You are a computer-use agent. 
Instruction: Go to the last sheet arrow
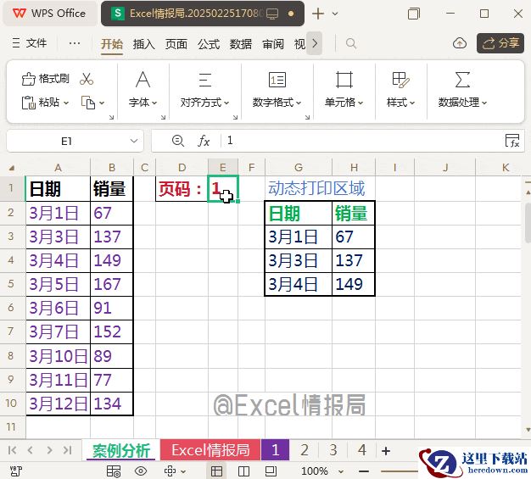coord(67,450)
